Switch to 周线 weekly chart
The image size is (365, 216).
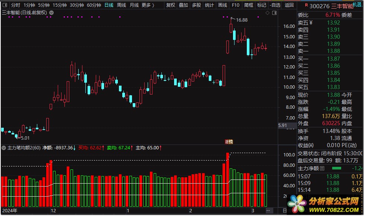pos(122,5)
